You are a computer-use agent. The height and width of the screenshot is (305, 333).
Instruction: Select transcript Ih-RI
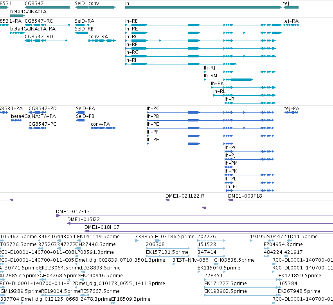pos(250,103)
